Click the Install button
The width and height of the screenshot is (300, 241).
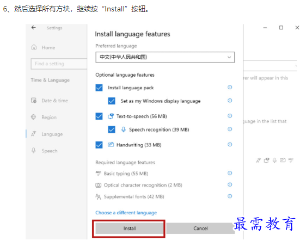coord(130,228)
